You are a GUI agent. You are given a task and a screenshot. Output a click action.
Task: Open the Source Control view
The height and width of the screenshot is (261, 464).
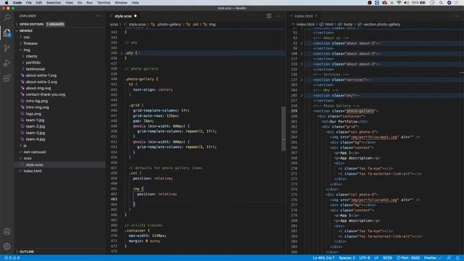pos(7,48)
